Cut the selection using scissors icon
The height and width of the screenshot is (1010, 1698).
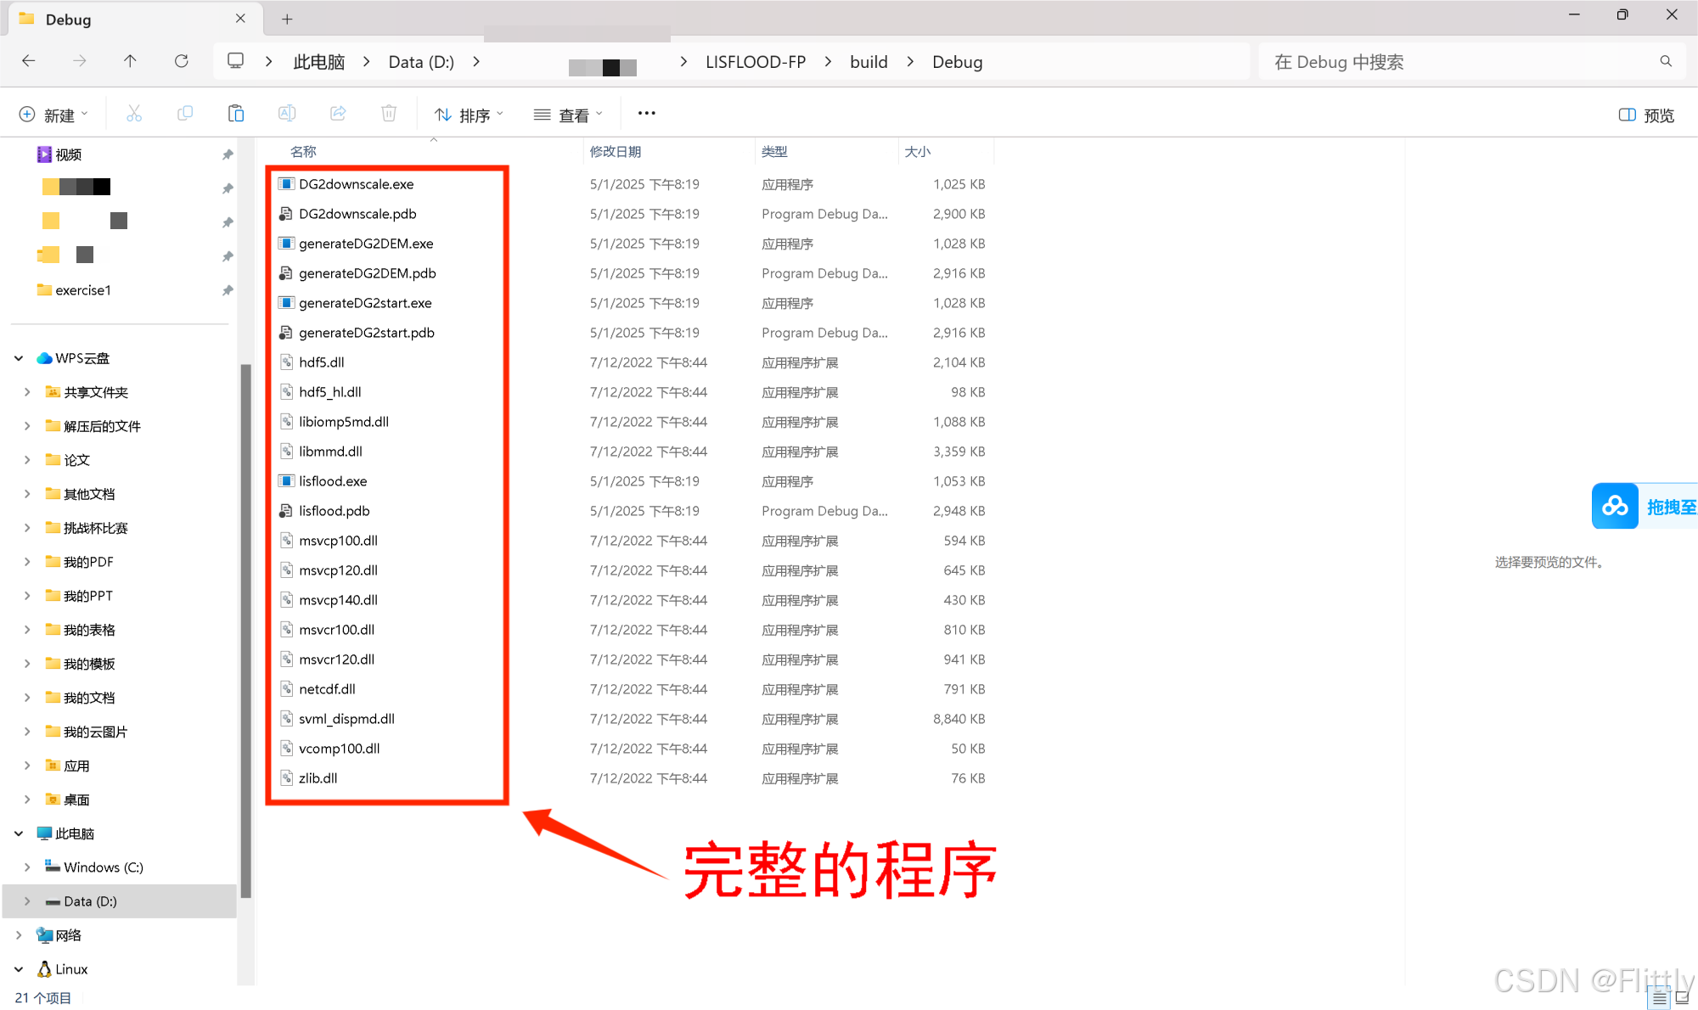pos(134,113)
